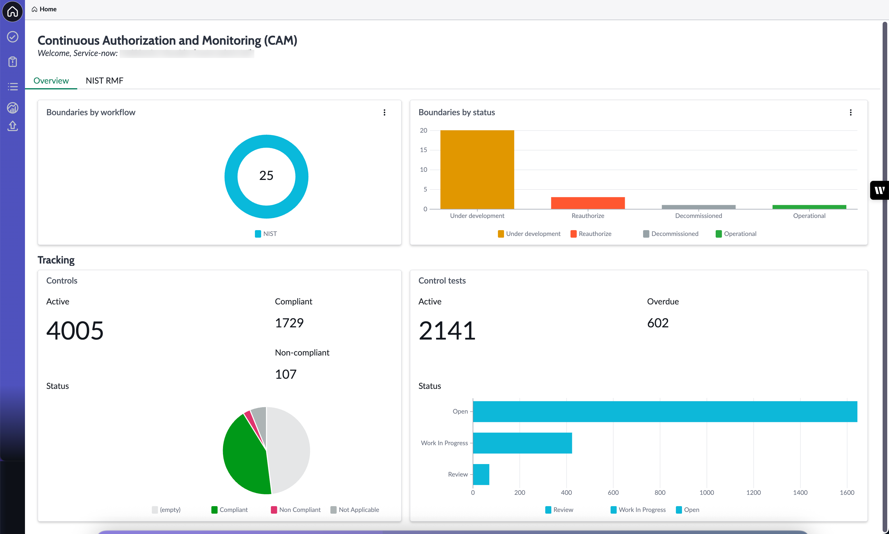The image size is (889, 534).
Task: Click the active controls count 4005
Action: click(x=75, y=330)
